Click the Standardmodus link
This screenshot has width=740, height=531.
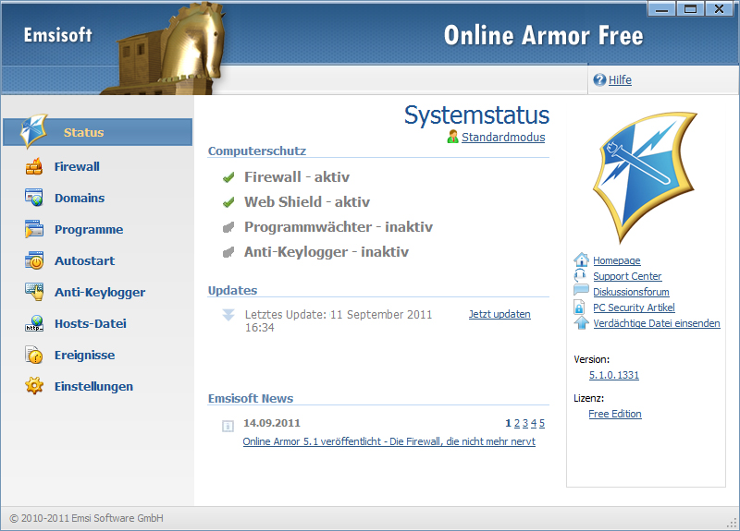click(503, 137)
